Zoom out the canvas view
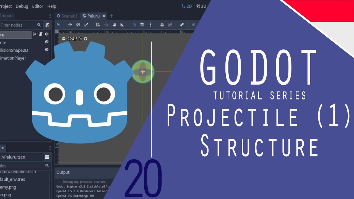The height and width of the screenshot is (199, 354). coord(64,39)
